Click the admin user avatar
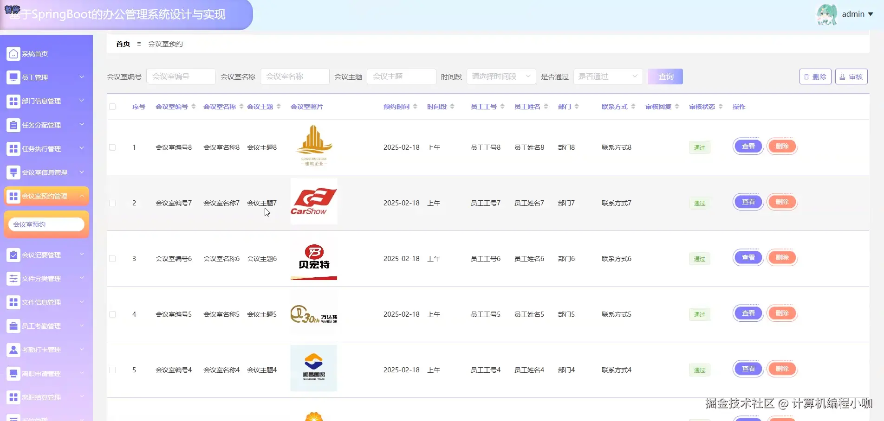884x421 pixels. tap(827, 14)
